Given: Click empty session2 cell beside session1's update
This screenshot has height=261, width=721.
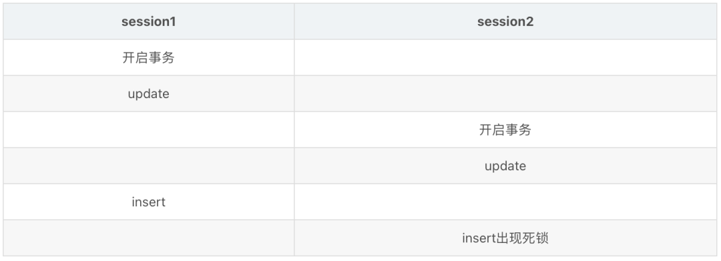Looking at the screenshot, I should [505, 93].
